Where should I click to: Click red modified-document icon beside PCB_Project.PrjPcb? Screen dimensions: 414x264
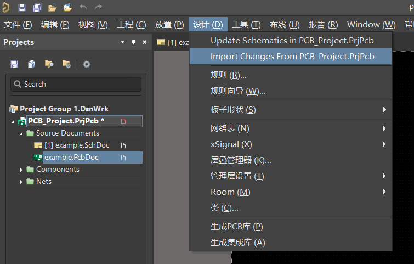123,121
